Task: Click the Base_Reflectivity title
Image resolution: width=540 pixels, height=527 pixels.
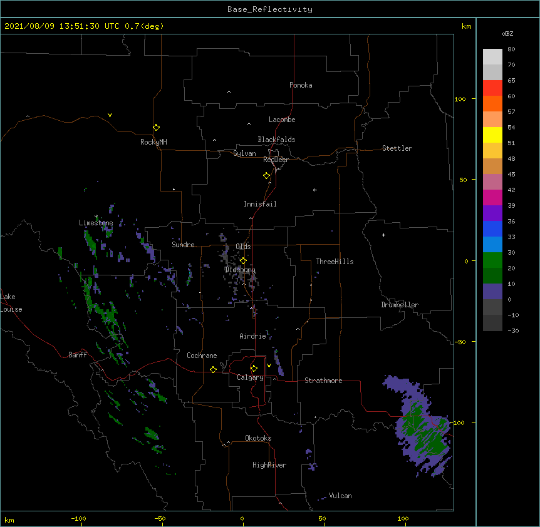Action: point(270,9)
